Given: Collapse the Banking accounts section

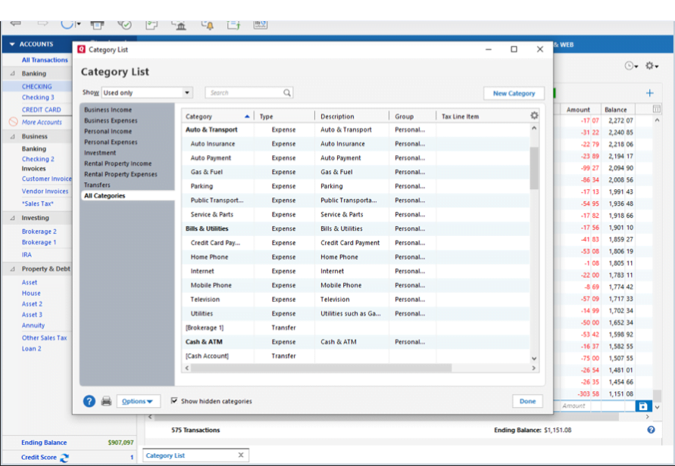Looking at the screenshot, I should [x=12, y=74].
